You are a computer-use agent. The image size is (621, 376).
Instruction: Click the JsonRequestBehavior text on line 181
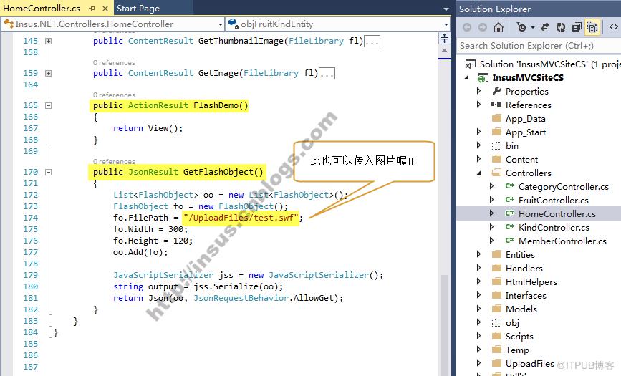pyautogui.click(x=241, y=298)
